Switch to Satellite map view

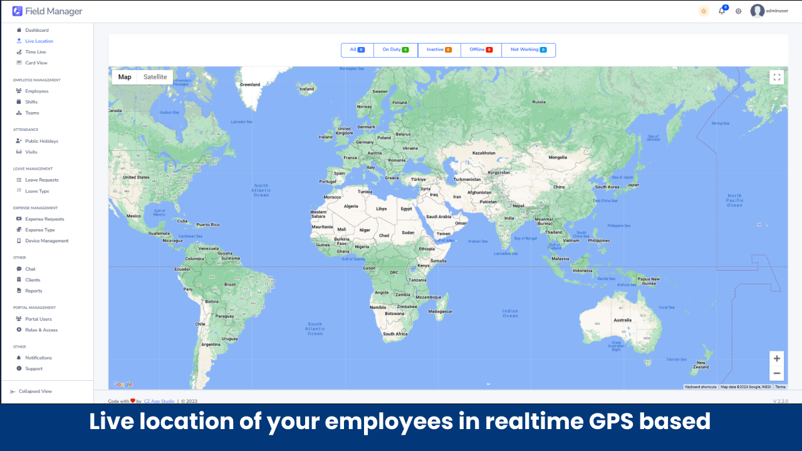(154, 76)
